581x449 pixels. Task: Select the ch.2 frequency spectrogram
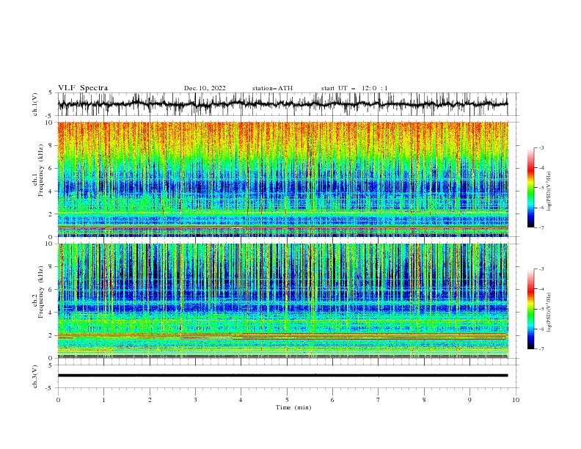click(x=282, y=301)
